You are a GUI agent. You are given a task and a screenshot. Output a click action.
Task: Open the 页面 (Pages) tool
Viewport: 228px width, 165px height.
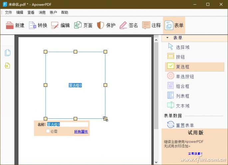(78, 25)
